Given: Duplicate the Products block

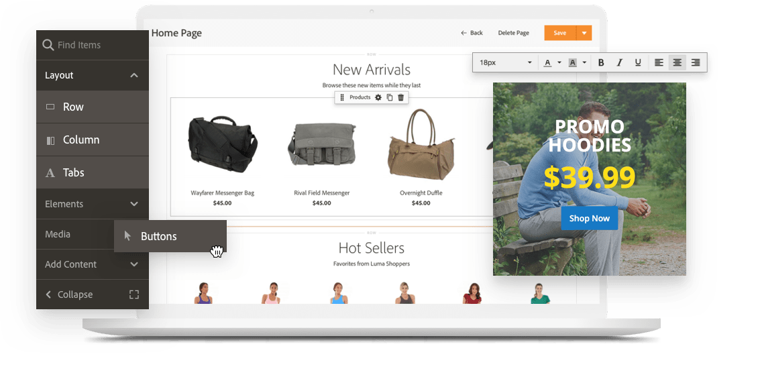Looking at the screenshot, I should click(390, 98).
